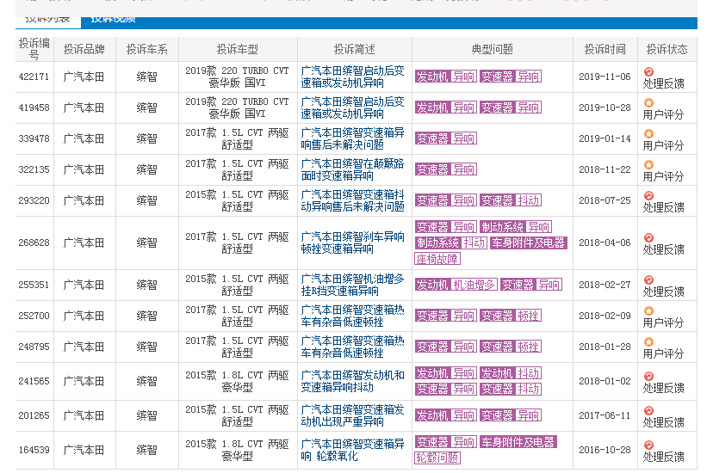The image size is (707, 473).
Task: Click 座椅故障 tag in row 268628
Action: point(437,259)
